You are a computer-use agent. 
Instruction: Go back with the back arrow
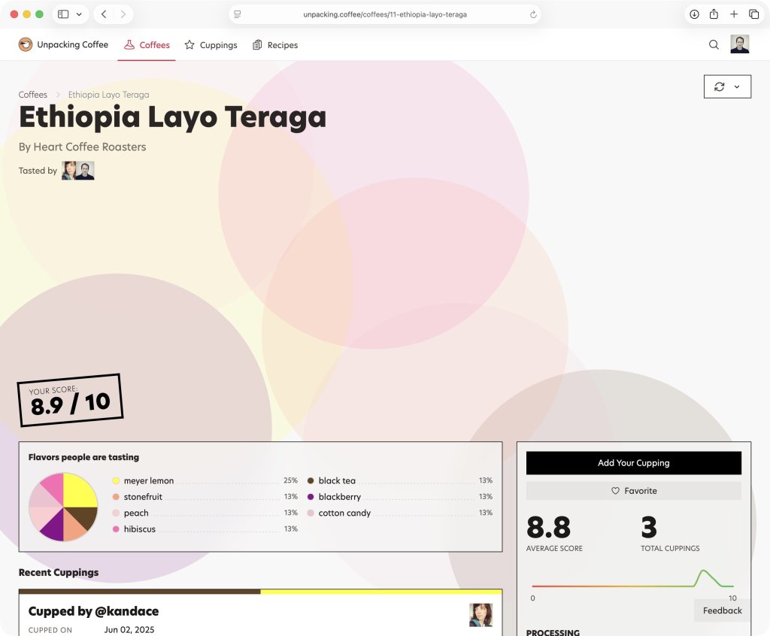pyautogui.click(x=104, y=14)
